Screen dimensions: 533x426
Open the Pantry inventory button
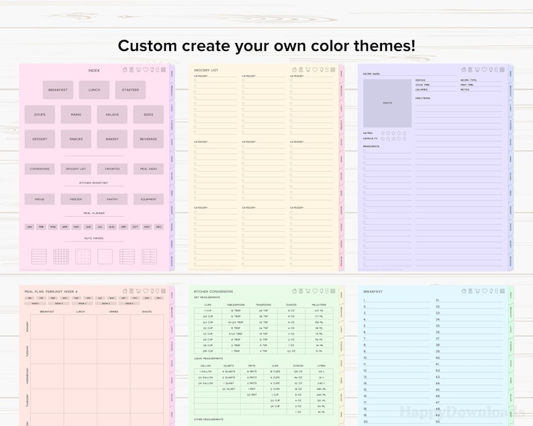click(112, 199)
